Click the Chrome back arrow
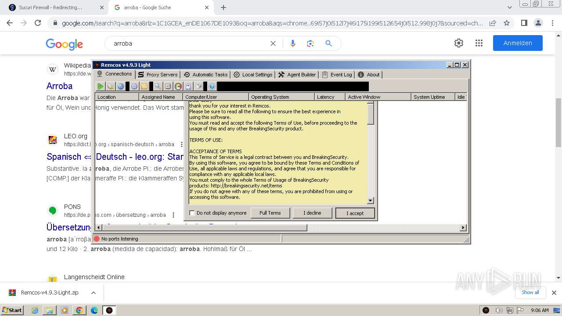Screen dimensions: 562x316 [10, 23]
